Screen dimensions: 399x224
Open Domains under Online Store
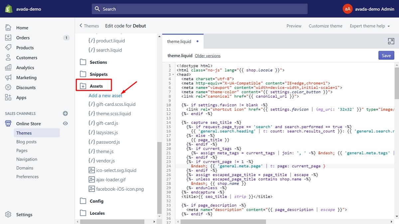pyautogui.click(x=25, y=168)
